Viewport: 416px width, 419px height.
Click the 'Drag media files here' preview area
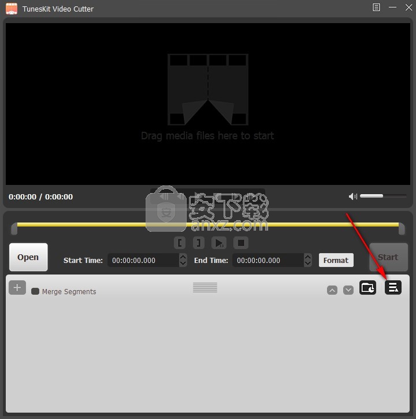pos(208,103)
